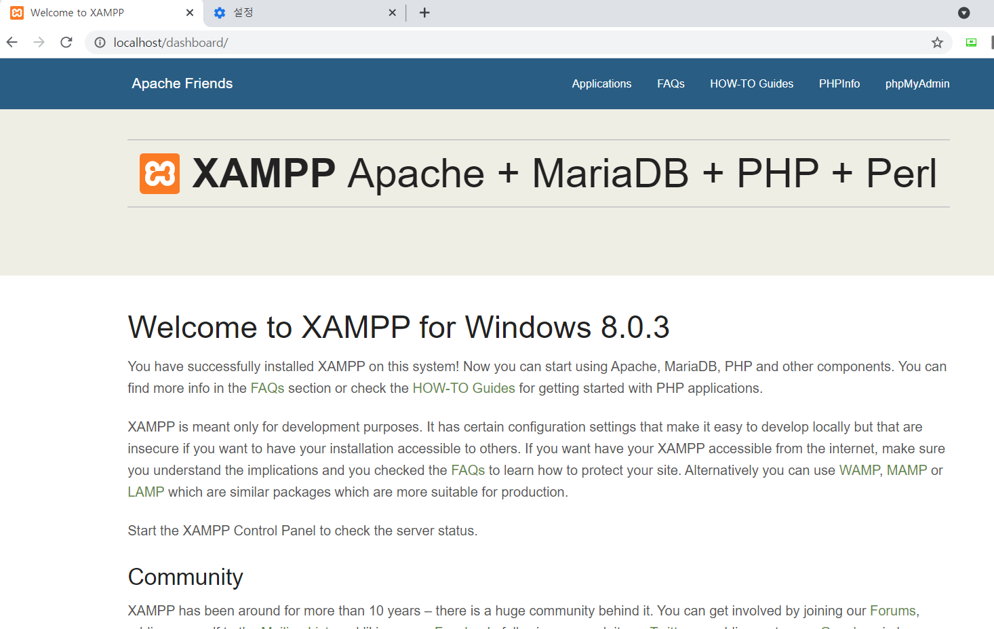The height and width of the screenshot is (629, 994).
Task: Open a new browser tab with the plus
Action: 424,12
